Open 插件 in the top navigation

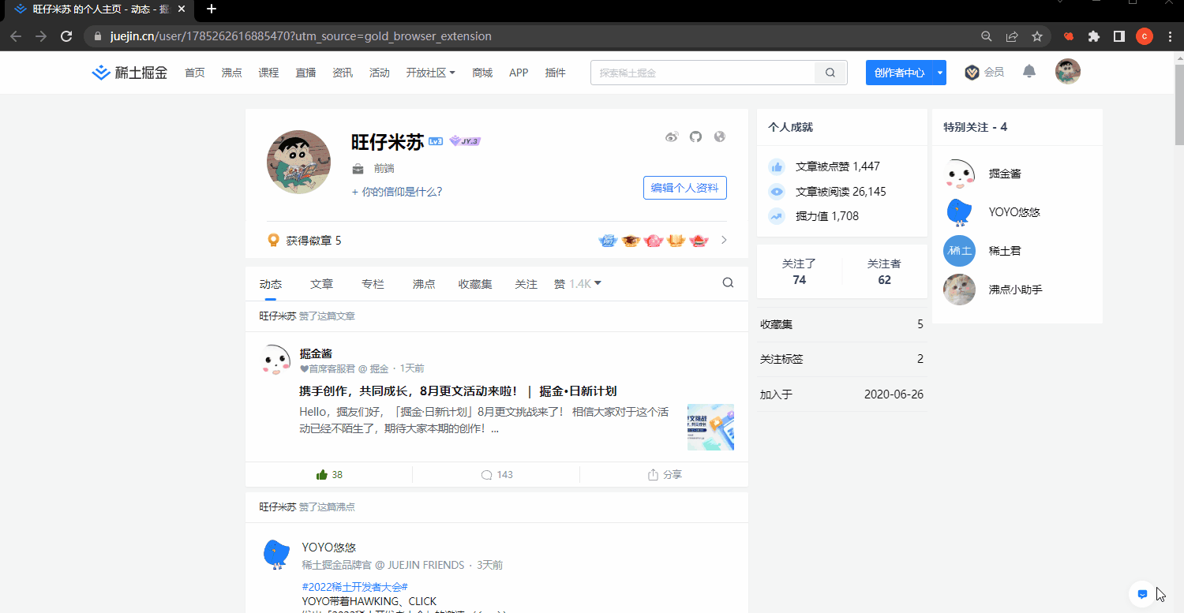point(556,73)
